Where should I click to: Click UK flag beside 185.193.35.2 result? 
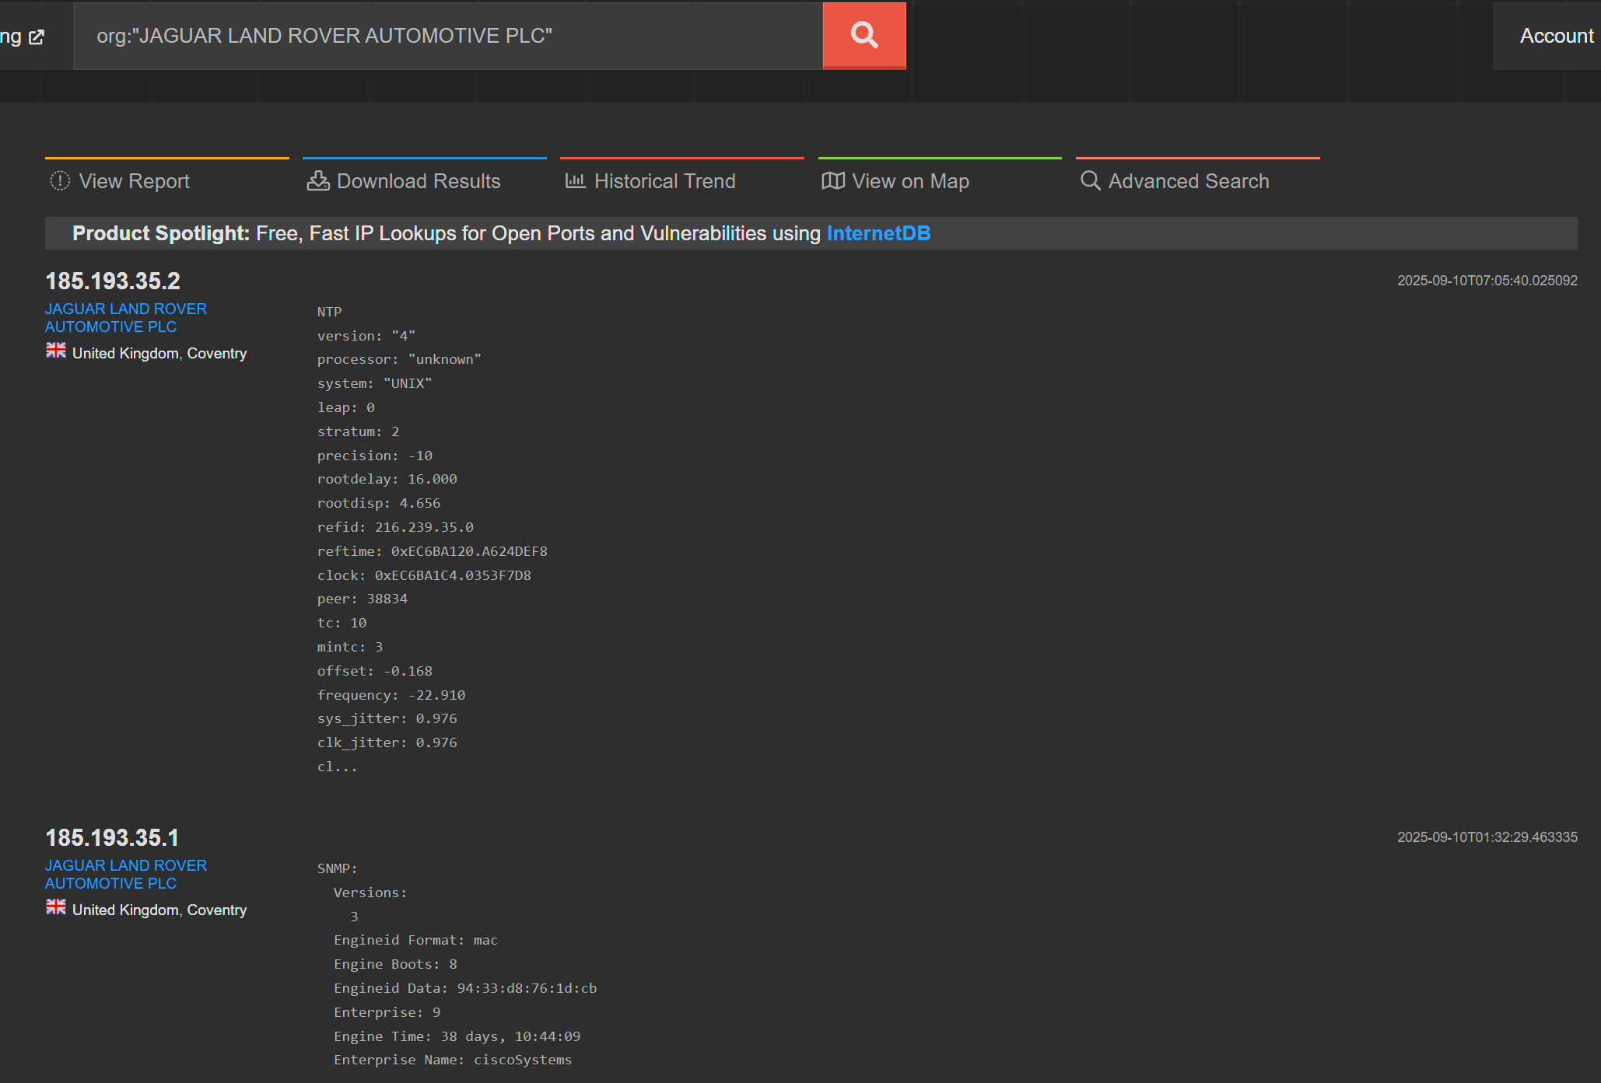pos(56,351)
